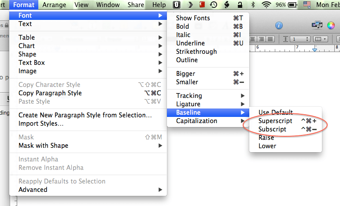Toggle Italic in the Font submenu
This screenshot has height=206, width=340.
pos(183,35)
